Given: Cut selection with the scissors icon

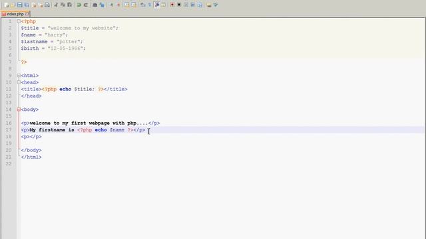Looking at the screenshot, I should pos(56,5).
